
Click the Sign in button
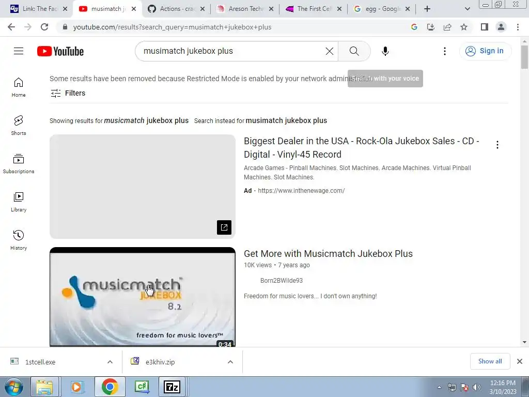click(x=485, y=51)
